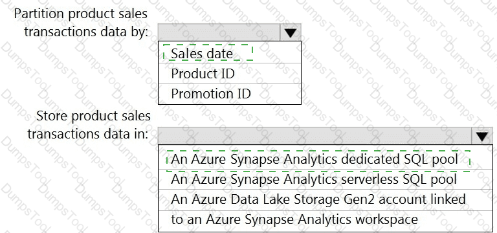Open the partition-by dropdown arrow
Viewport: 497px width, 233px height.
point(291,32)
